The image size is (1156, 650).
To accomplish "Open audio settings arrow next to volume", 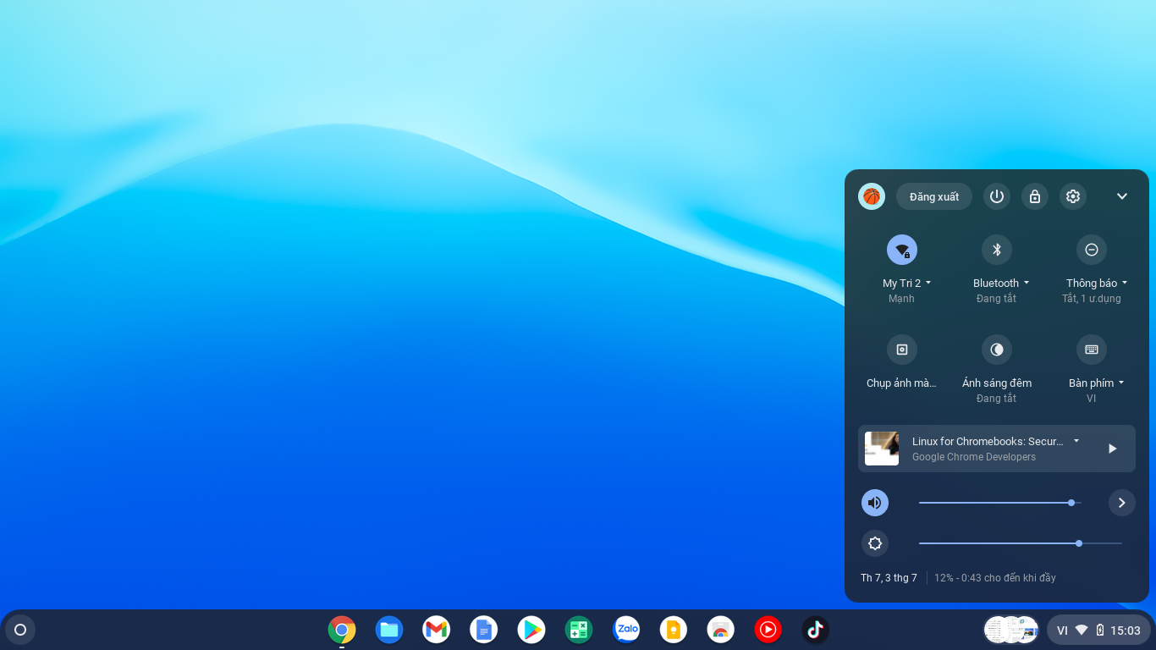I will 1122,503.
